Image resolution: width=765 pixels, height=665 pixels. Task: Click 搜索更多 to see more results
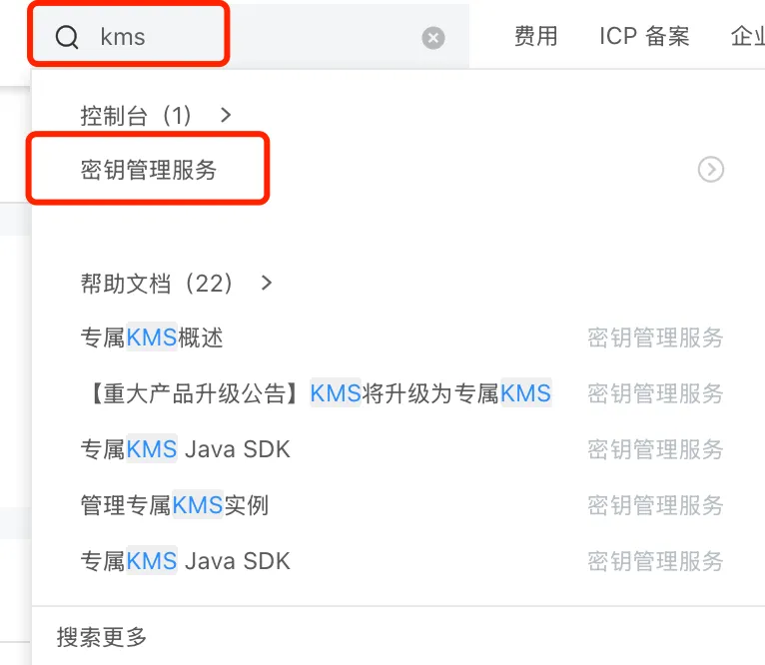102,637
